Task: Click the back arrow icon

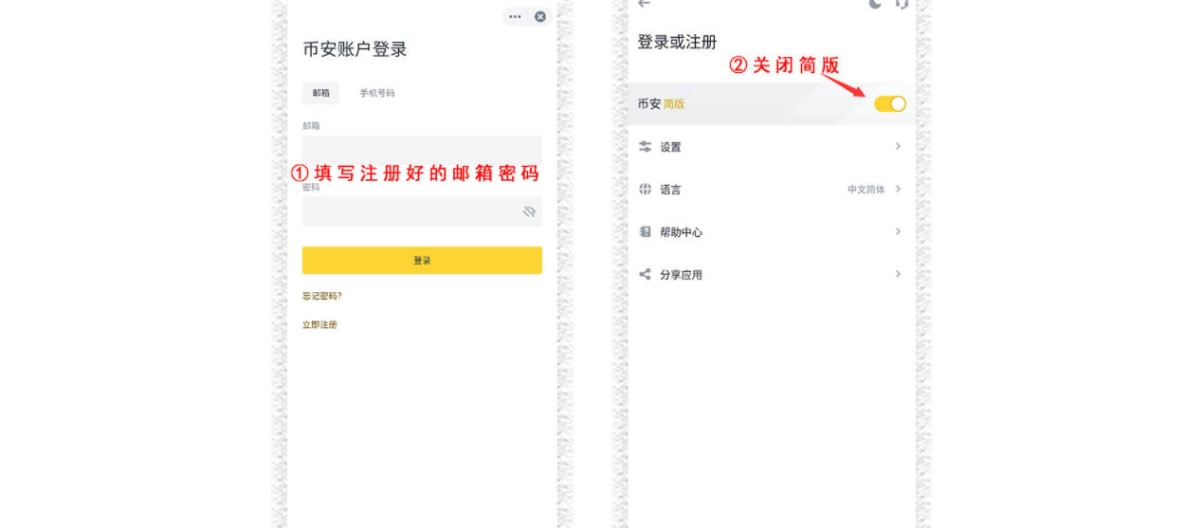Action: (645, 4)
